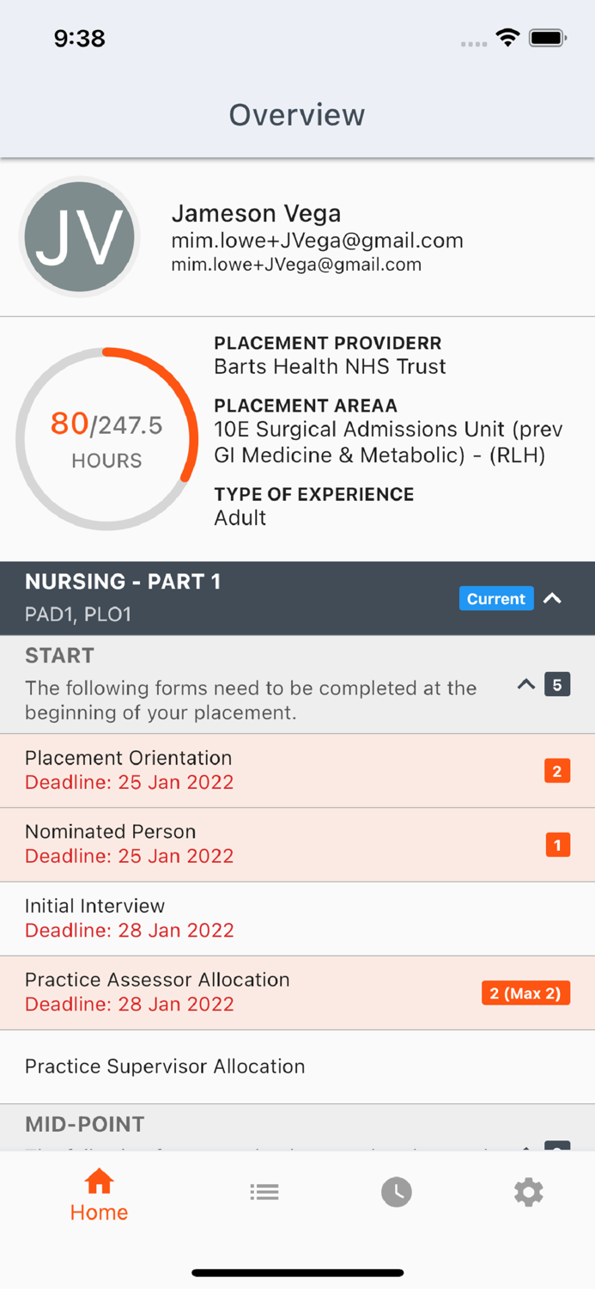Tap the Current status badge
This screenshot has height=1289, width=595.
pyautogui.click(x=496, y=599)
